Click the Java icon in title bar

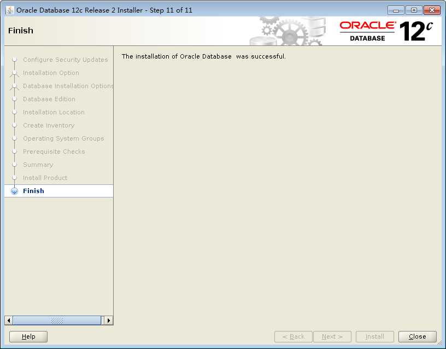click(x=10, y=10)
